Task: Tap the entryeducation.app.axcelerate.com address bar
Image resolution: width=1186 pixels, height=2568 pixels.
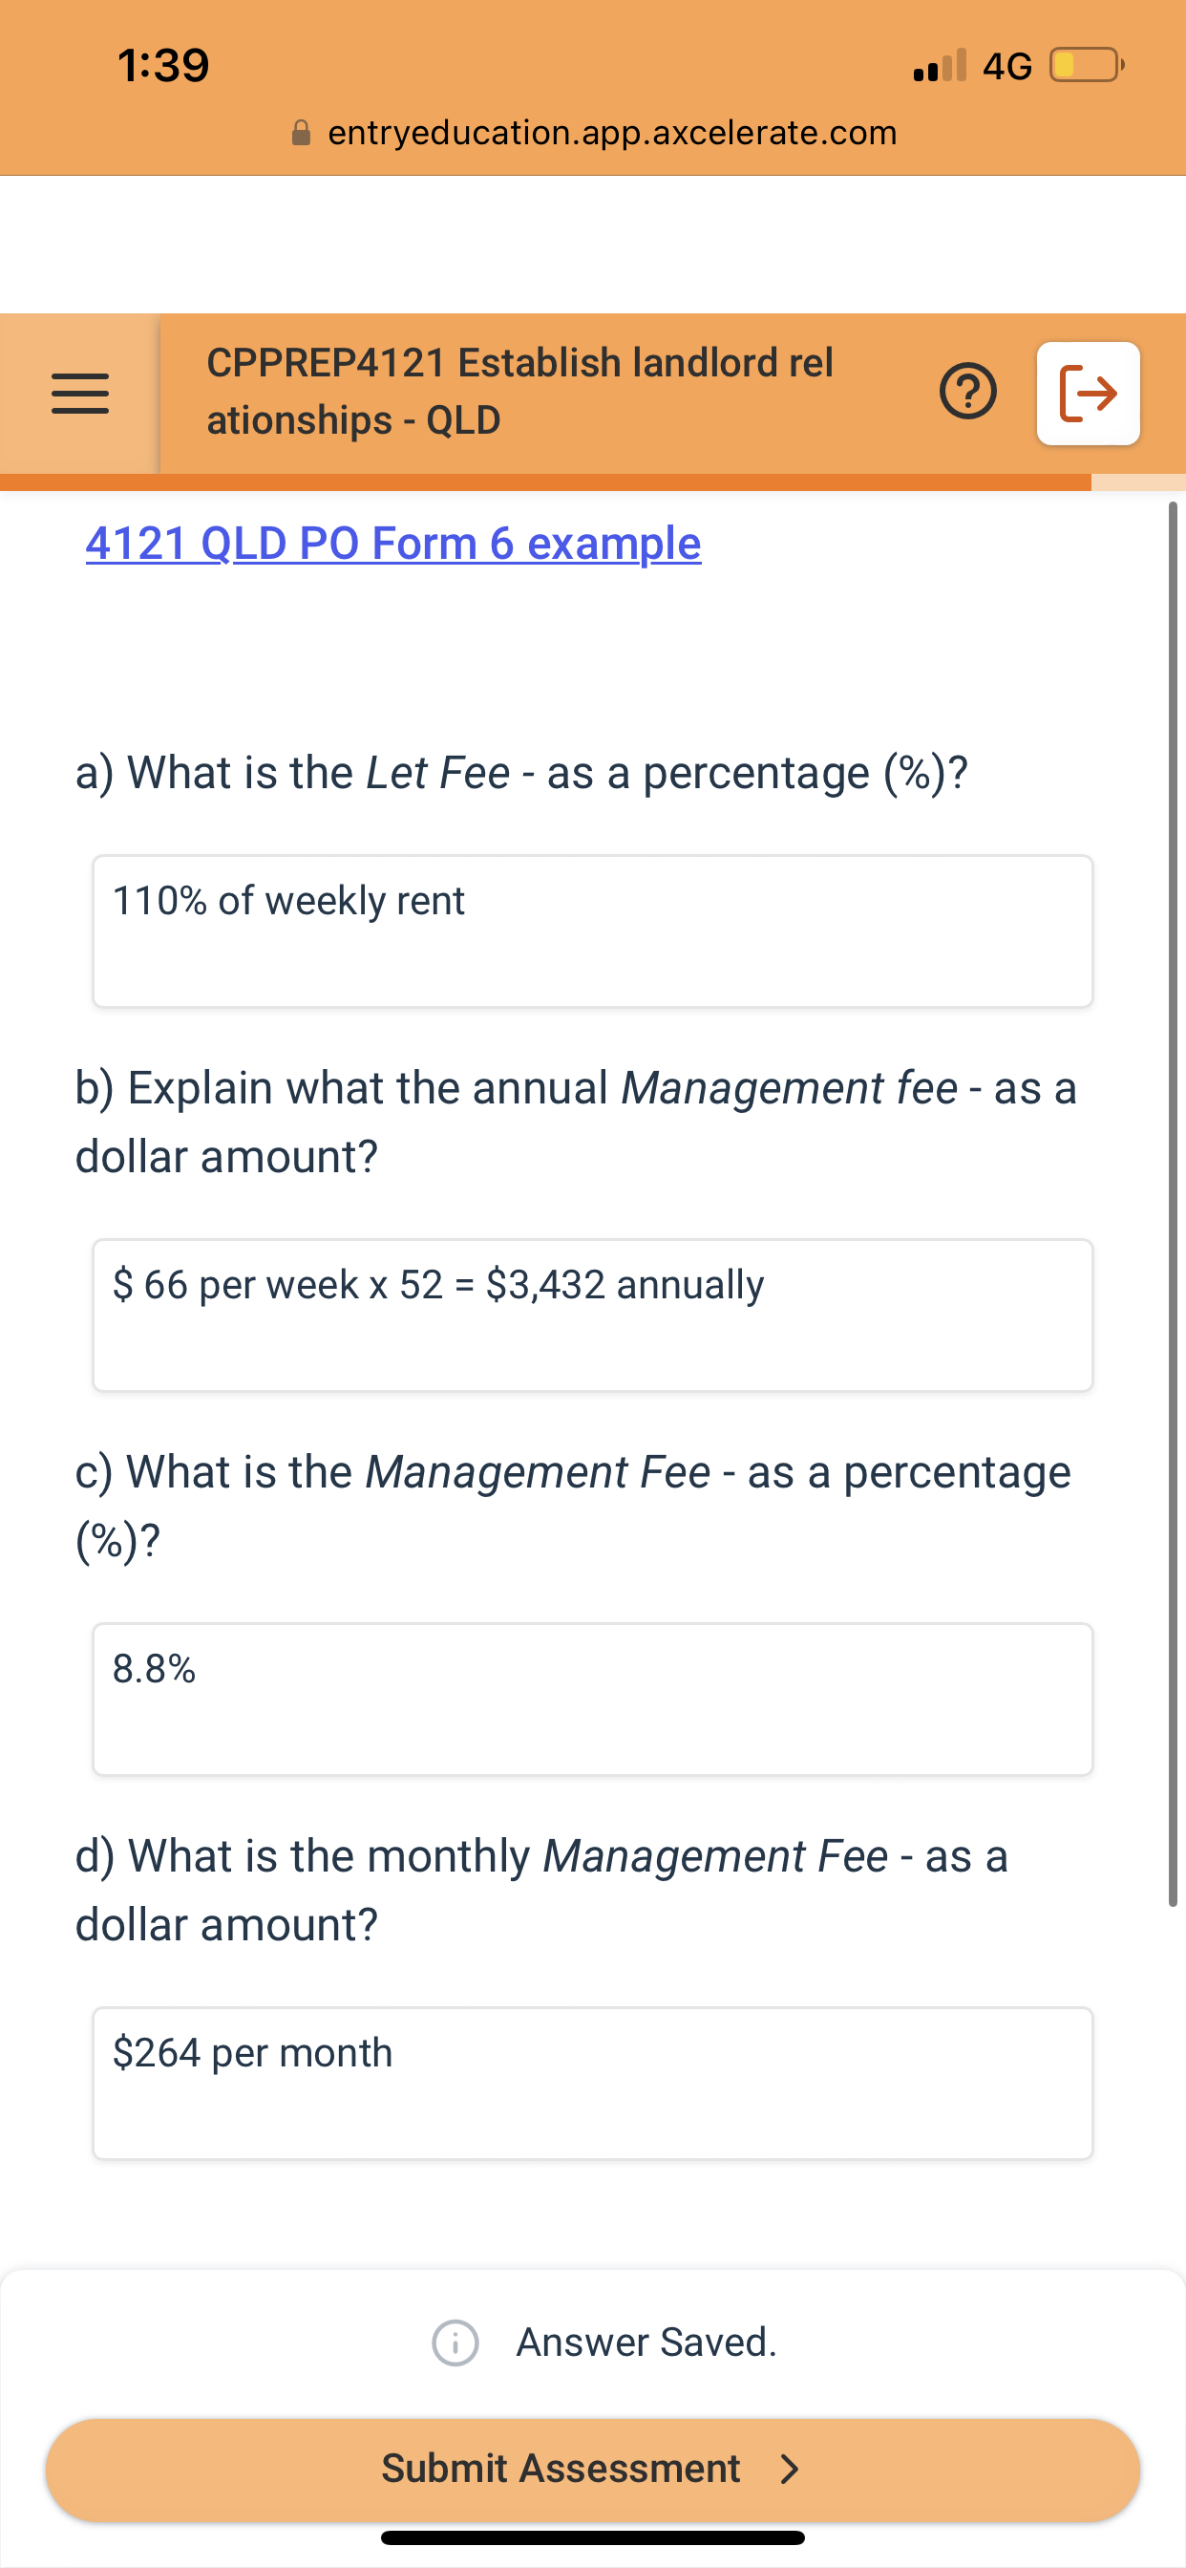Action: coord(611,133)
